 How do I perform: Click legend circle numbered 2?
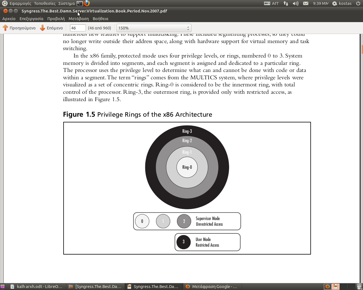click(184, 221)
